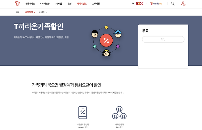Click the T logo icon

[x=17, y=4]
